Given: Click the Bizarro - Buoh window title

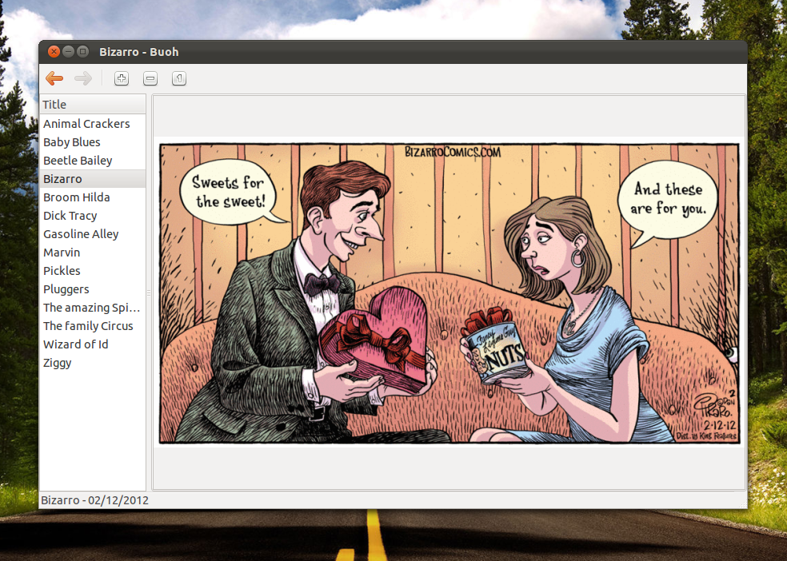Looking at the screenshot, I should coord(139,52).
